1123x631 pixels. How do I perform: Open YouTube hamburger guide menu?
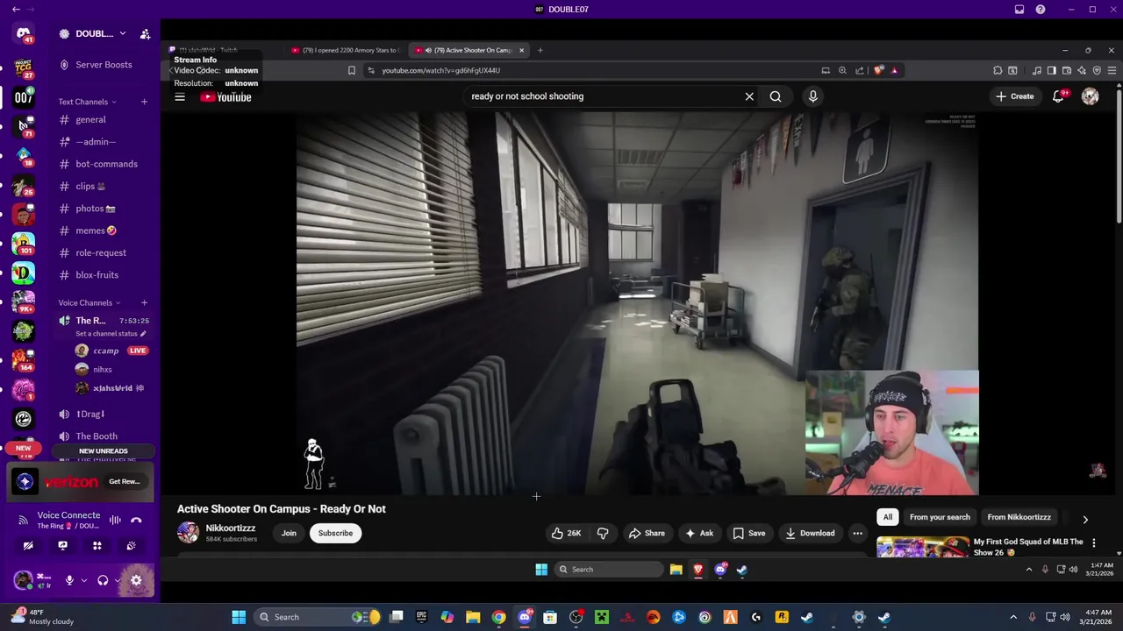(180, 97)
